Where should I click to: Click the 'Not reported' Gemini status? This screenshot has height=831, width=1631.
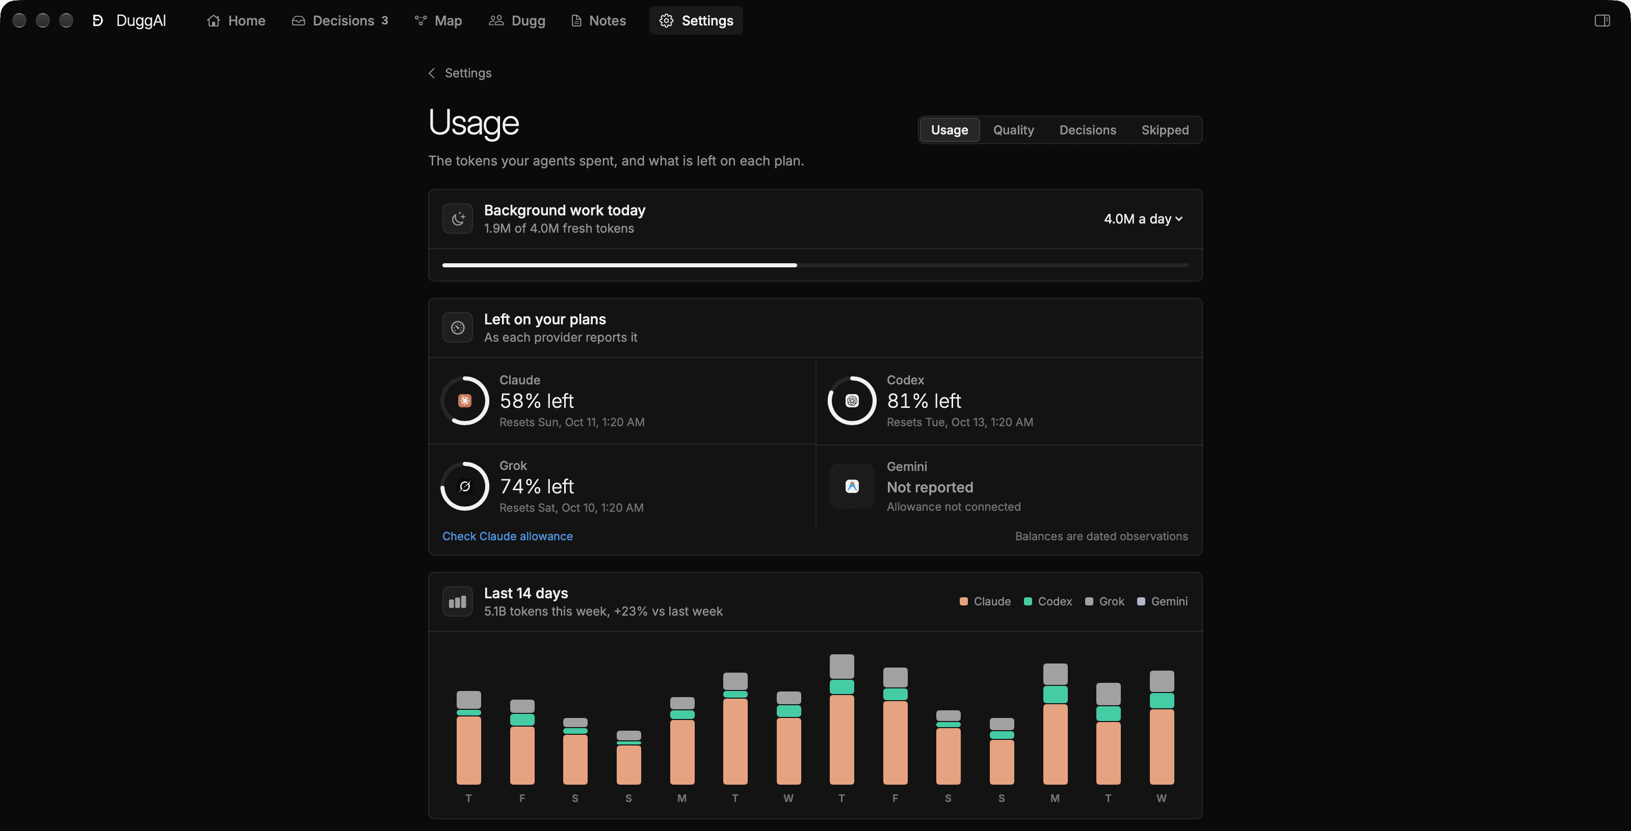point(930,487)
